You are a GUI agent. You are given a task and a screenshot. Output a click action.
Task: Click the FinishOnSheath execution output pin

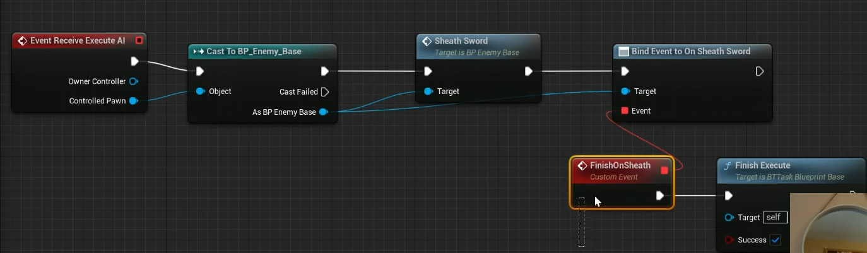[x=659, y=196]
